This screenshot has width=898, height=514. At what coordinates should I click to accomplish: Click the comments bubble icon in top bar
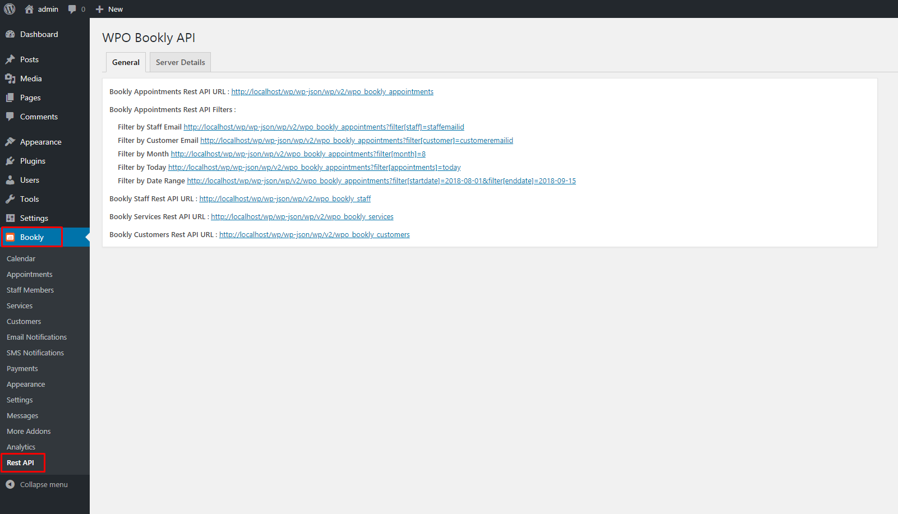coord(72,9)
